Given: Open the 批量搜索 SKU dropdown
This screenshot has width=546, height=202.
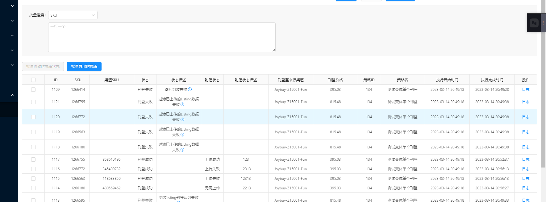Looking at the screenshot, I should point(73,15).
